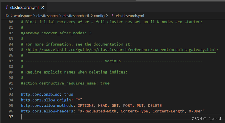Click the D: breadcrumb segment
This screenshot has height=123, width=225.
coord(7,16)
